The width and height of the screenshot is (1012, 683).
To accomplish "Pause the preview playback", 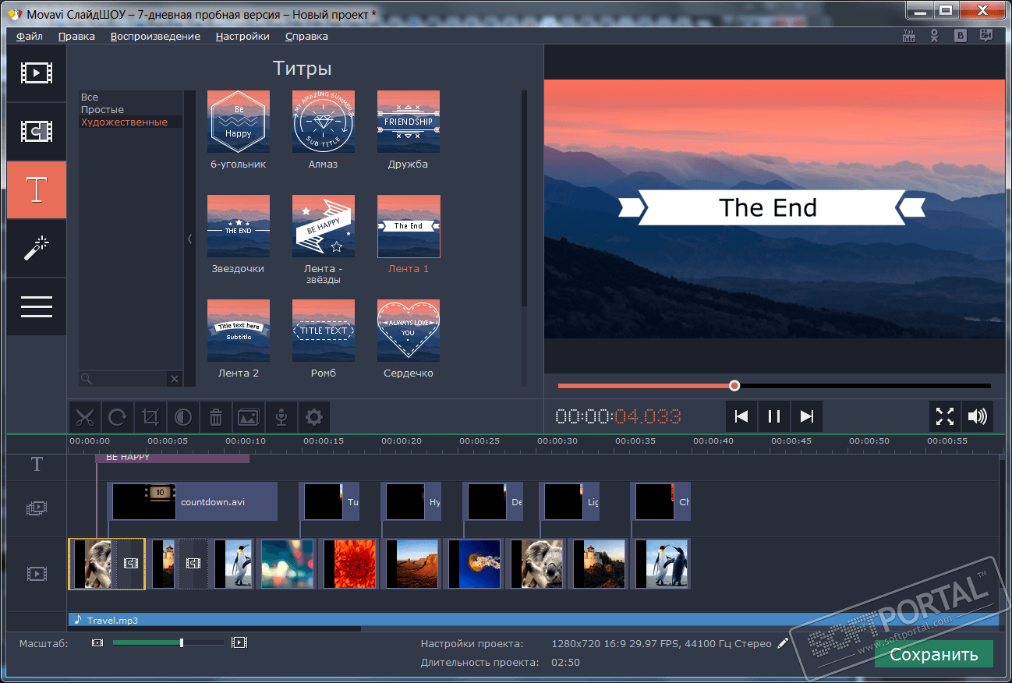I will 774,416.
